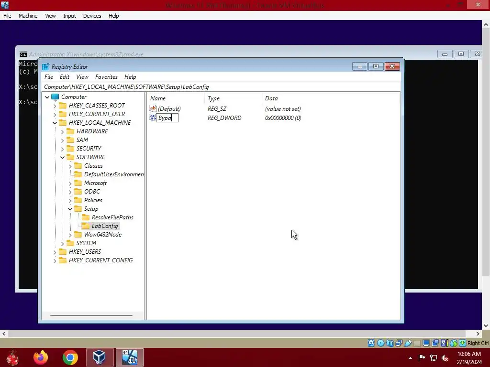Viewport: 490px width, 367px height.
Task: Click the 0x00000000 (0) data cell
Action: pyautogui.click(x=283, y=118)
